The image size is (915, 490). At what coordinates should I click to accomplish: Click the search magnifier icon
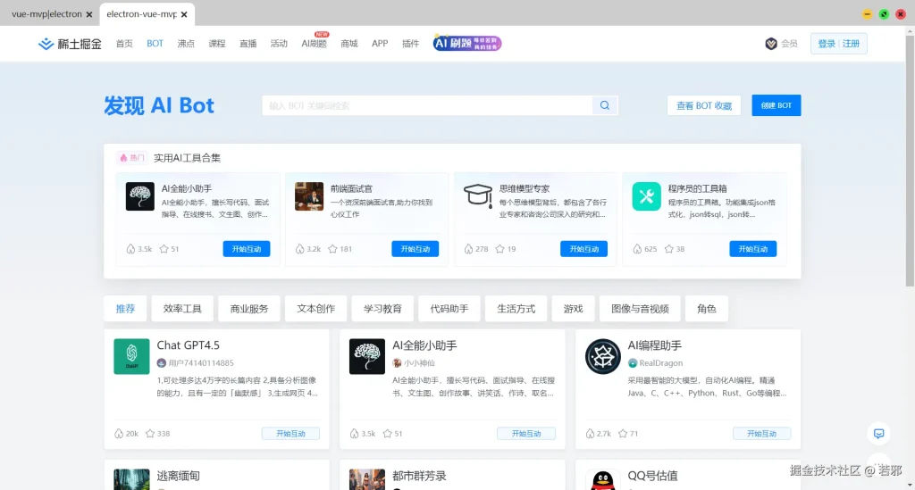pos(605,105)
